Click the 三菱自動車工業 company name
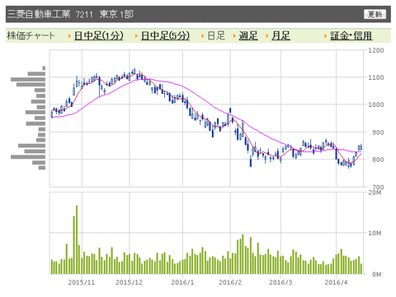The image size is (396, 297). (39, 14)
